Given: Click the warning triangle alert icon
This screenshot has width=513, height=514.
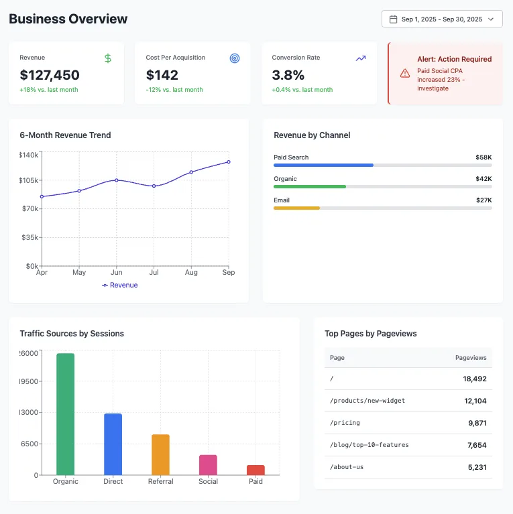Looking at the screenshot, I should 405,73.
